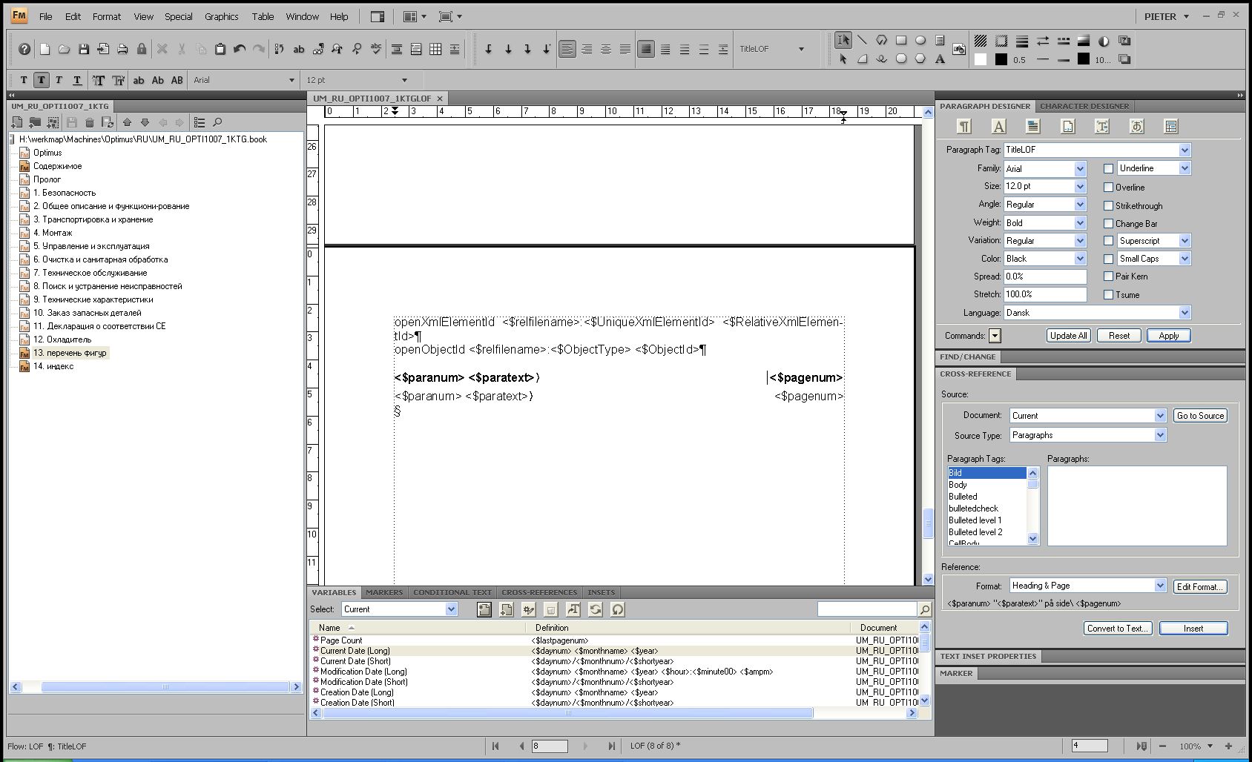Image resolution: width=1252 pixels, height=762 pixels.
Task: Select the Text Line (A) tool
Action: pyautogui.click(x=940, y=59)
